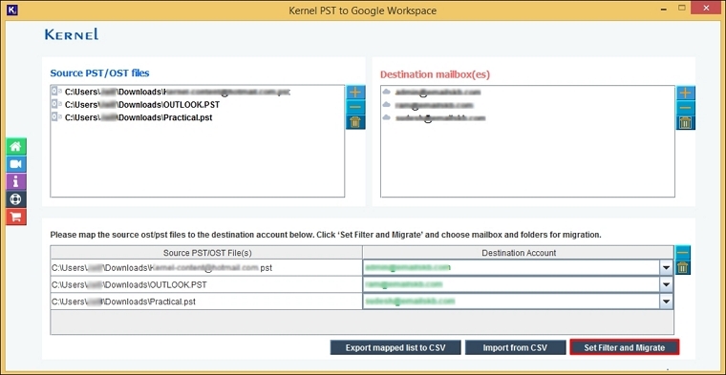Click Practical.pst cell in mapping table
Screen dimensions: 726x375
click(x=206, y=302)
